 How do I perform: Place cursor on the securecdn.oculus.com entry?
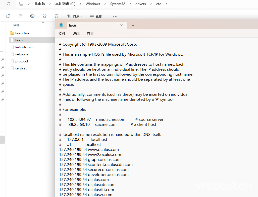coord(94,170)
